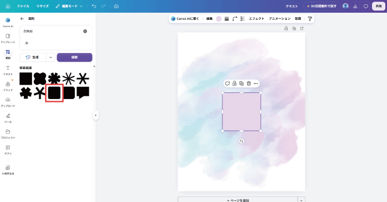
Task: Duplicate the selected shape
Action: click(x=242, y=84)
